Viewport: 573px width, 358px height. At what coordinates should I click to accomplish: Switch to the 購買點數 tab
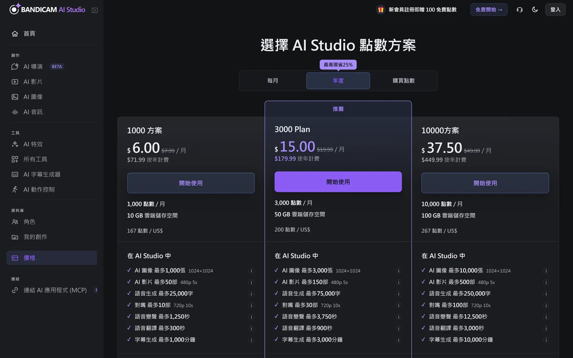404,81
